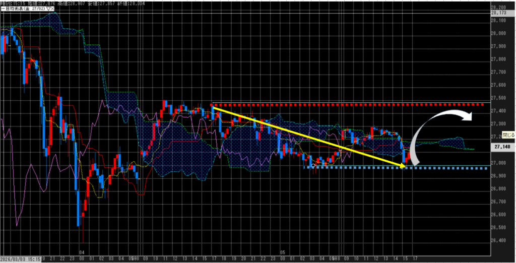Click the 安値 low price in header
This screenshot has width=516, height=263.
point(102,3)
